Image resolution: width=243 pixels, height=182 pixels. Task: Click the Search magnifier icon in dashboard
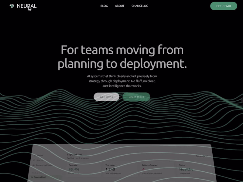(34, 160)
